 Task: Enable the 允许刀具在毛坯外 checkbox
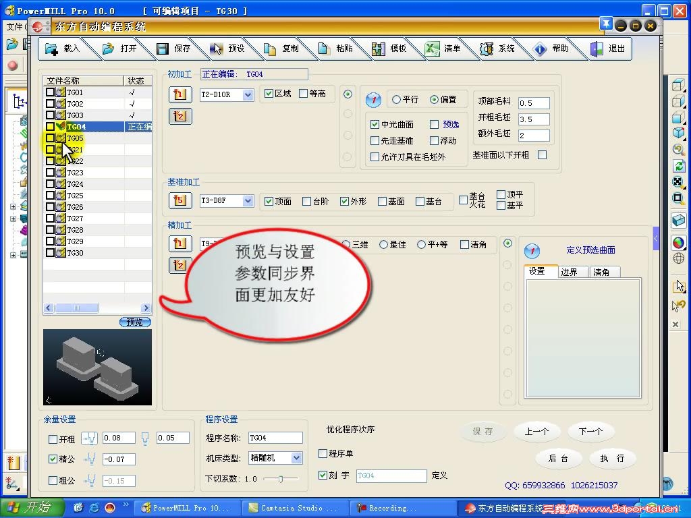(x=375, y=156)
